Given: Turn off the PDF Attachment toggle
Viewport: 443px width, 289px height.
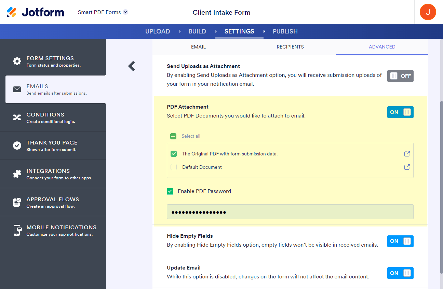Looking at the screenshot, I should 400,112.
